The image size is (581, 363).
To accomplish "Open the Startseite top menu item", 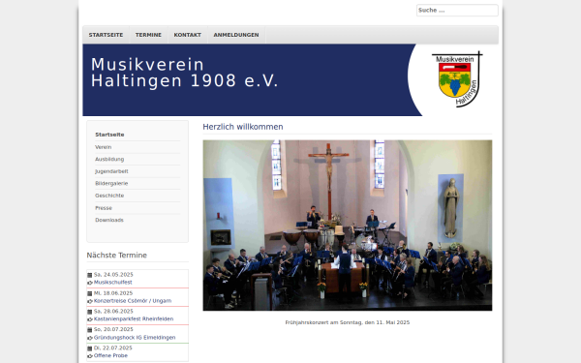I will (106, 35).
